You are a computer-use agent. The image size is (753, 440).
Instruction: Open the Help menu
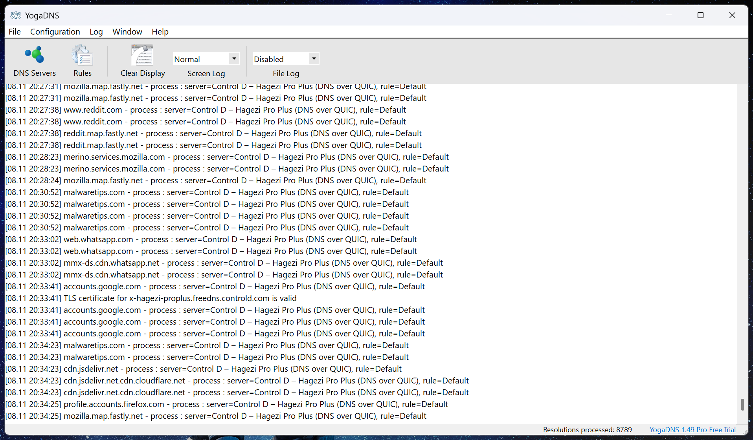coord(160,32)
